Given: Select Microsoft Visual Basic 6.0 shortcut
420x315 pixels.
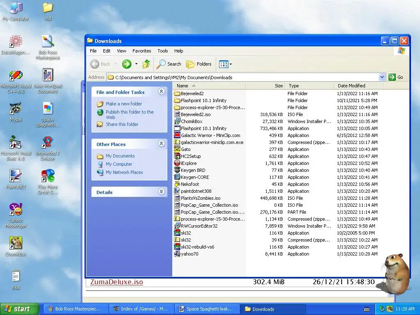Looking at the screenshot, I should click(16, 148).
